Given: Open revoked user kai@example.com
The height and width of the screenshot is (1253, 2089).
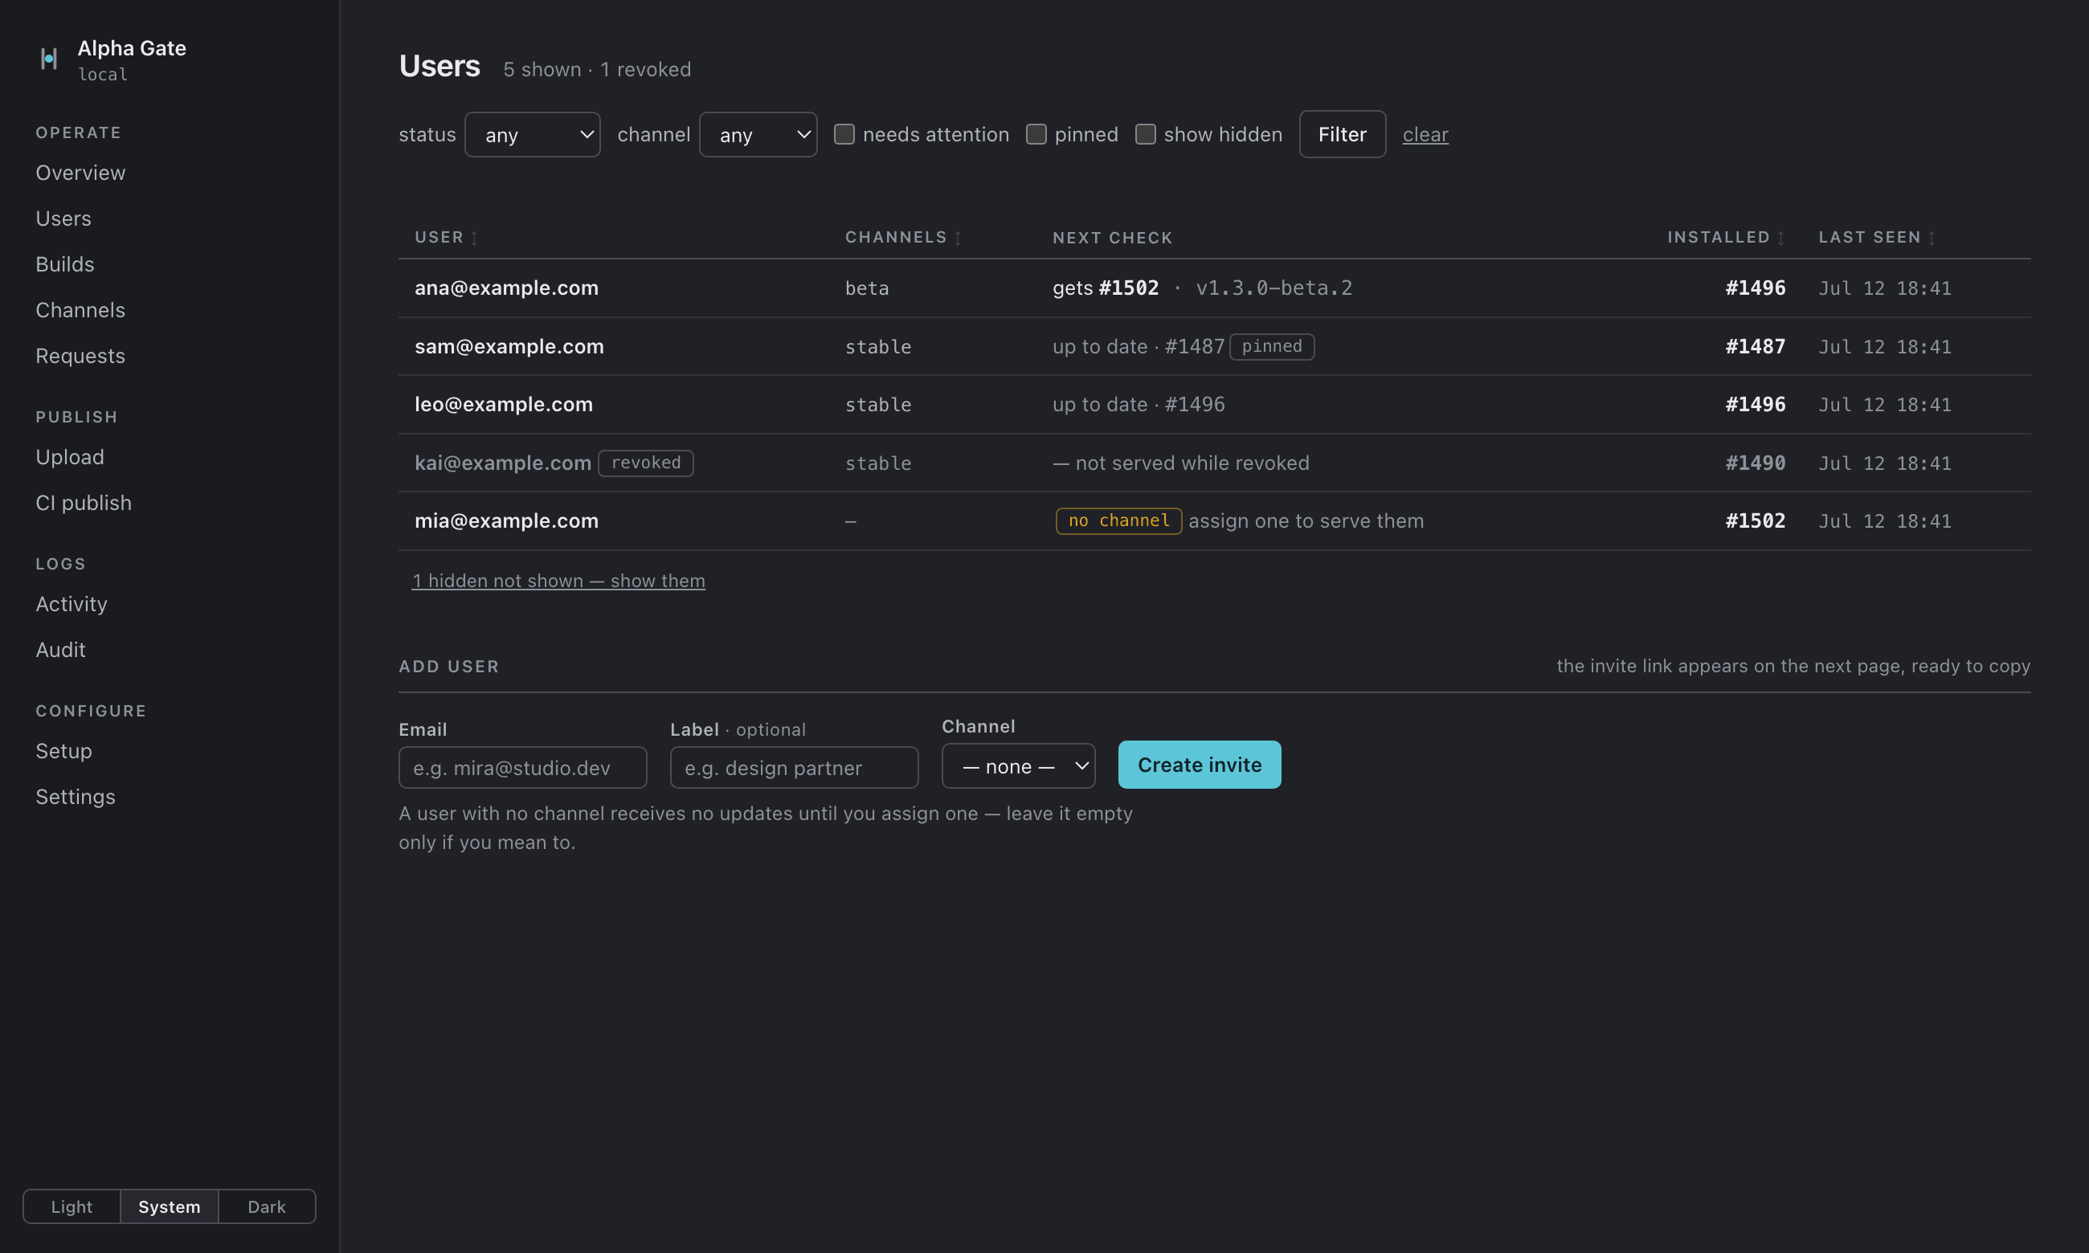Looking at the screenshot, I should (x=503, y=463).
